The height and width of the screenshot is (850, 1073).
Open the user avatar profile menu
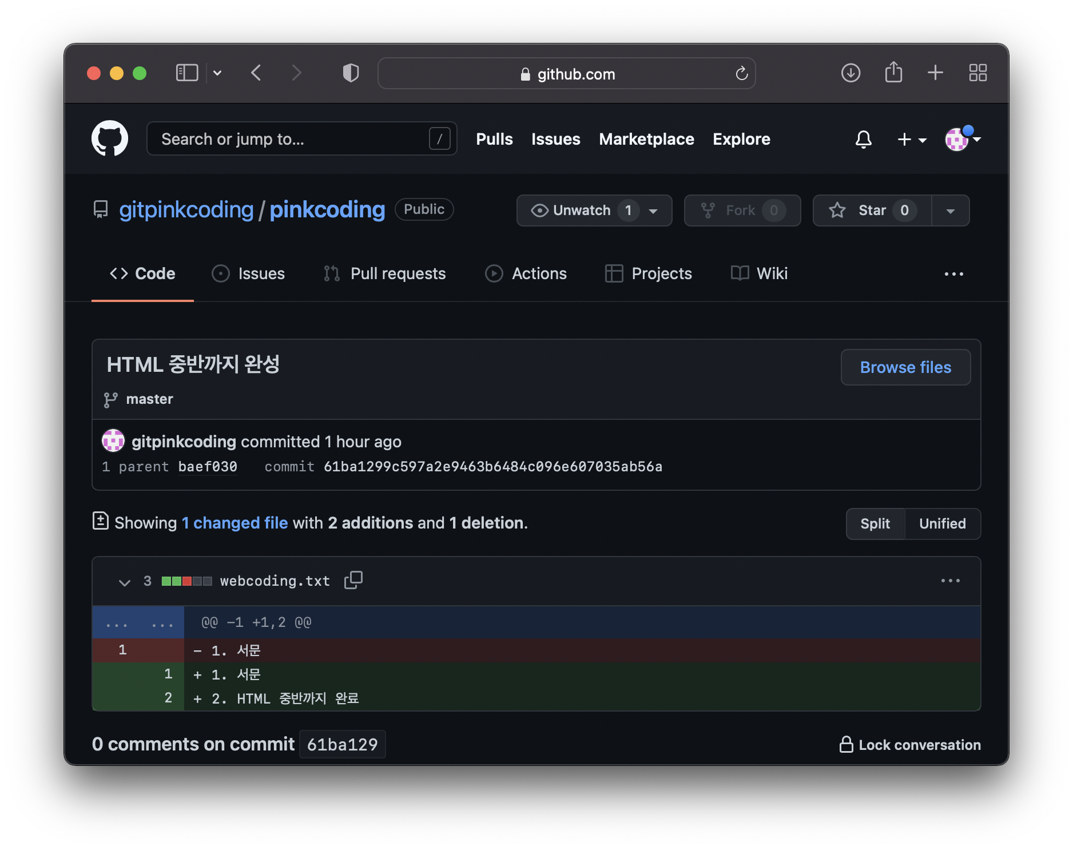963,139
